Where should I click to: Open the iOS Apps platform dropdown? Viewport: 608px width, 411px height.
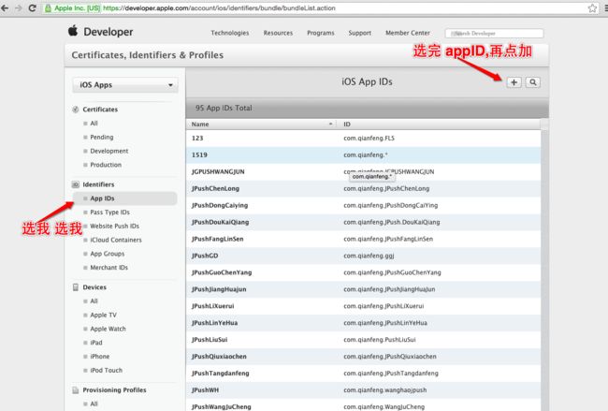(125, 85)
